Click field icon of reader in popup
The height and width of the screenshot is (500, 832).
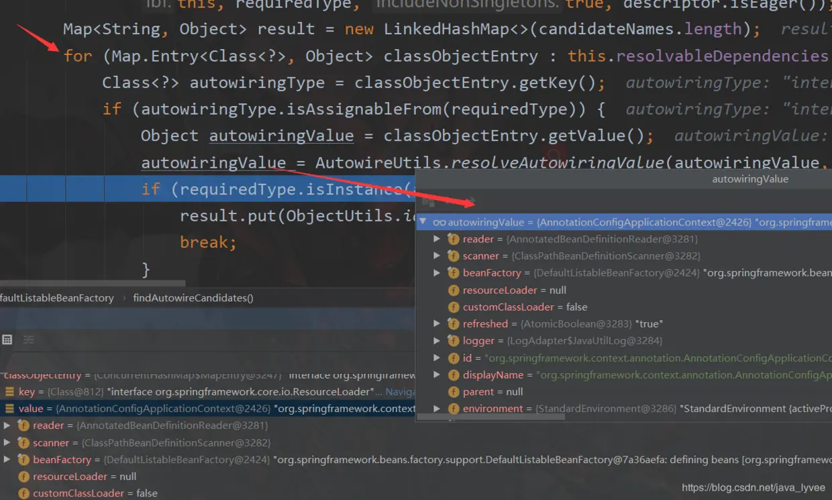(x=454, y=239)
